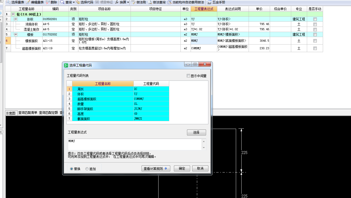
Task: Select the 数量 row in code list
Action: click(118, 104)
